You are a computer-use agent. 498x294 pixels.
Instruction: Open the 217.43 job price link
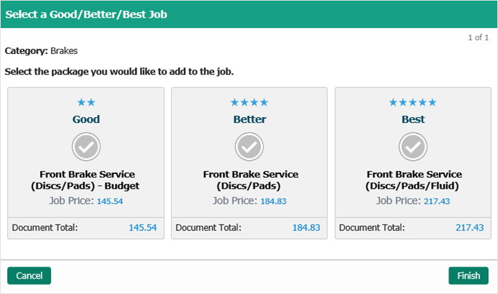click(x=436, y=201)
